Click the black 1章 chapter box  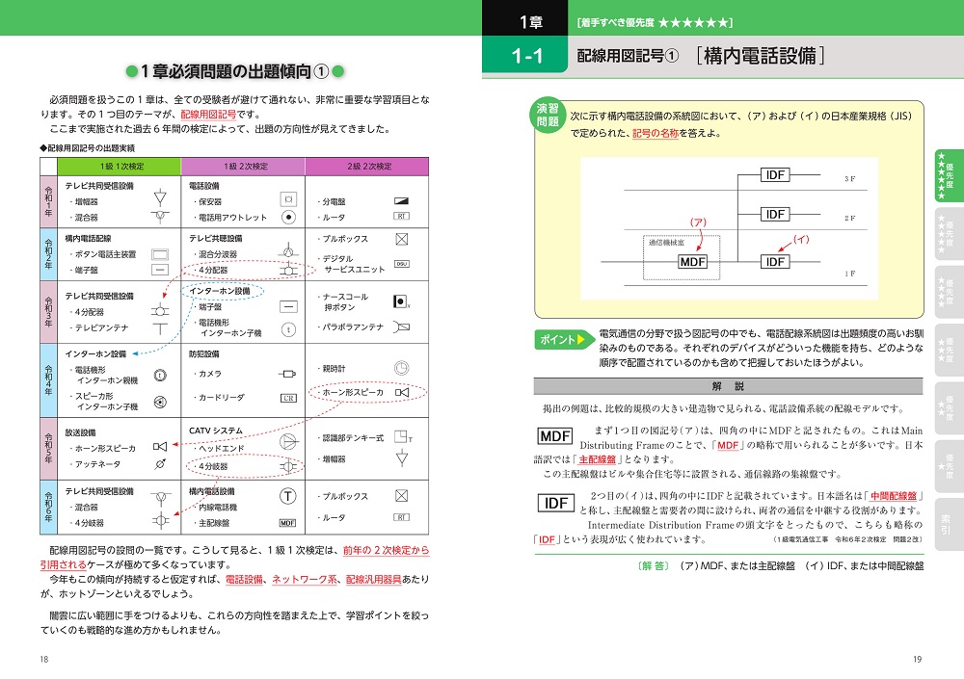click(x=525, y=18)
